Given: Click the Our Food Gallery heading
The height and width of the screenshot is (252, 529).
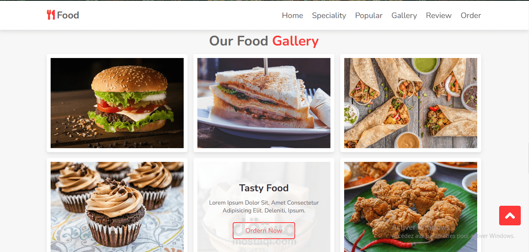Looking at the screenshot, I should (264, 41).
